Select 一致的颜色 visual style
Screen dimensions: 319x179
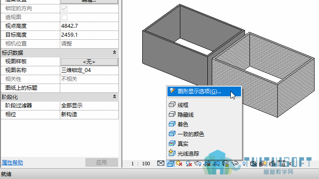[204, 134]
